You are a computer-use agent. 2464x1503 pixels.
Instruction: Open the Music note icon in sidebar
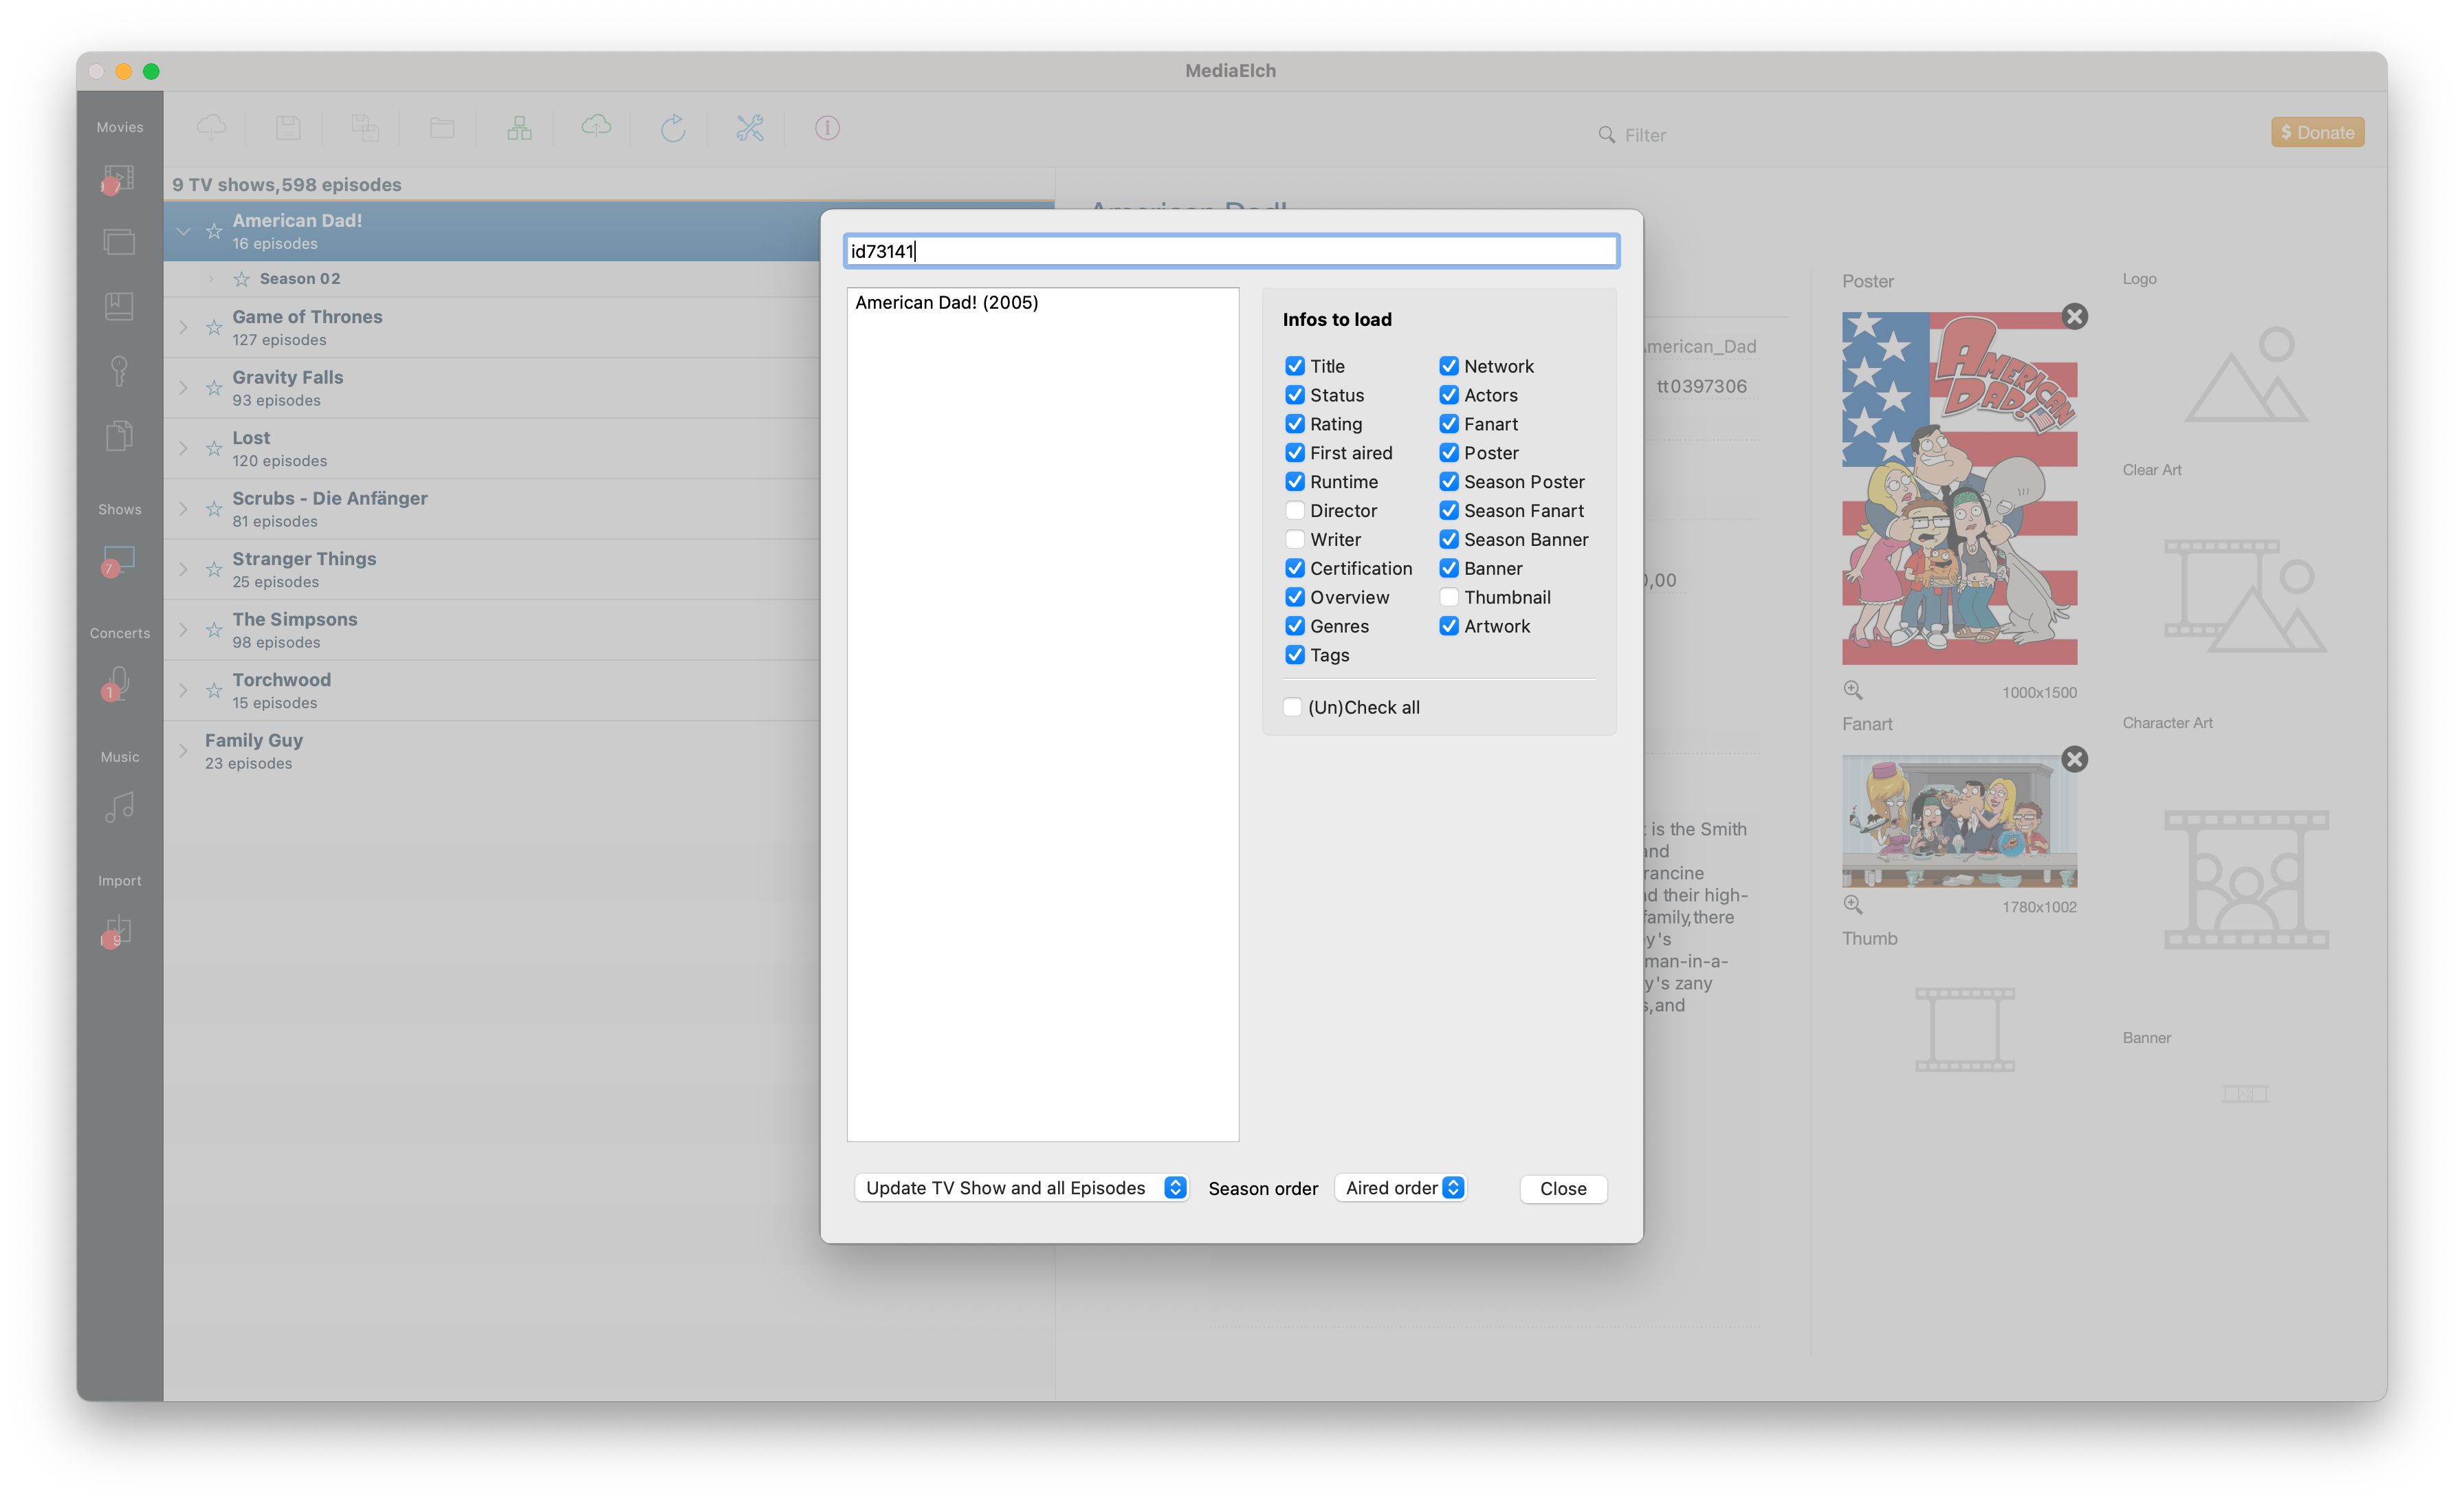click(119, 807)
